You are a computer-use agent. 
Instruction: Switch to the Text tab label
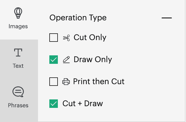(18, 66)
